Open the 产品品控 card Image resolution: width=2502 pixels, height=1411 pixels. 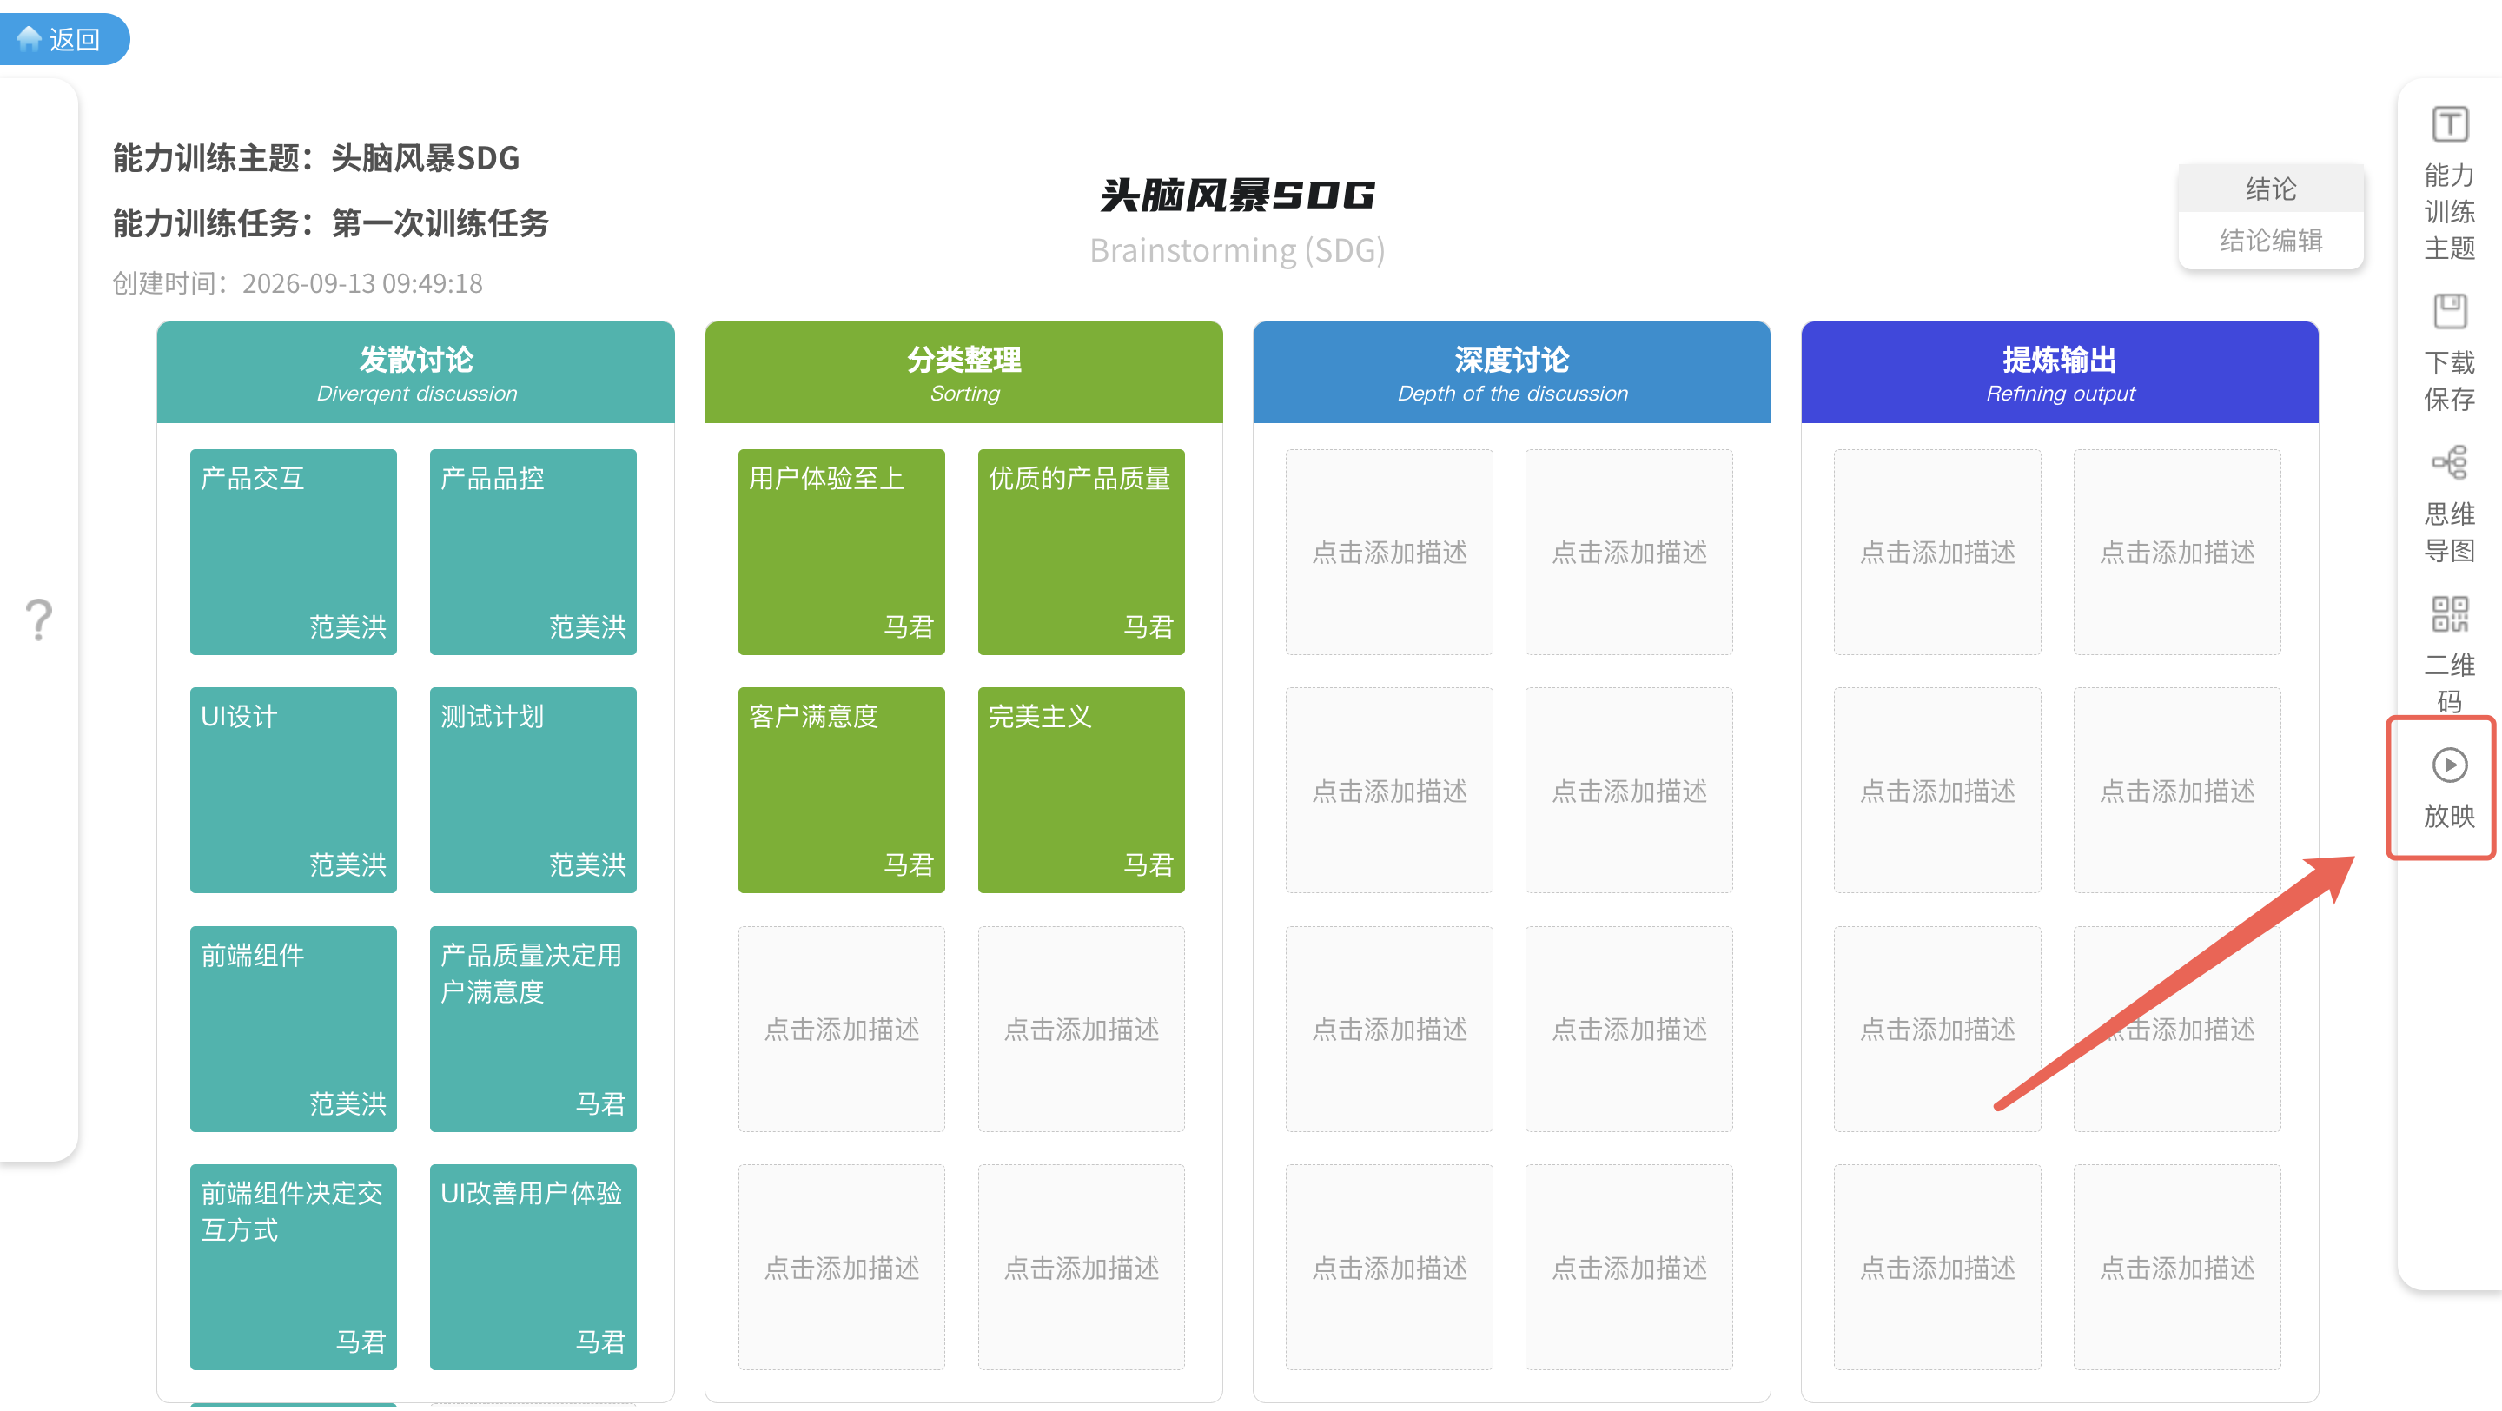533,552
